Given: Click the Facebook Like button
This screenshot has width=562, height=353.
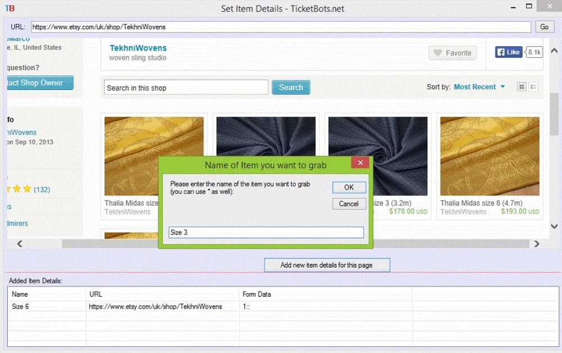Looking at the screenshot, I should click(509, 52).
